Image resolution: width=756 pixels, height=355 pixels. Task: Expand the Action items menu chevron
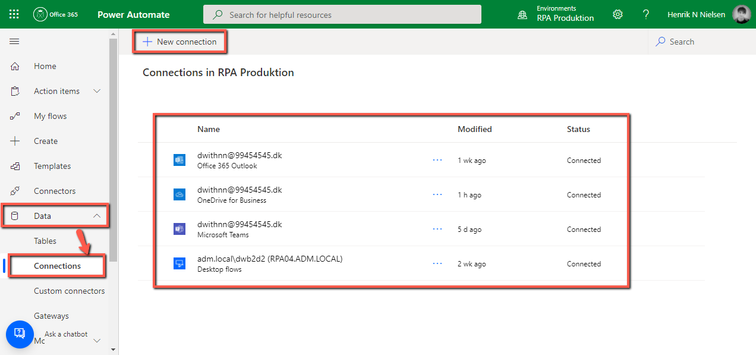click(x=97, y=91)
